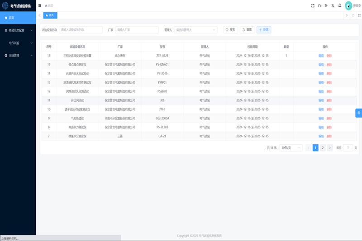This screenshot has width=362, height=241.
Task: Open the language translation icon
Action: coord(333,6)
